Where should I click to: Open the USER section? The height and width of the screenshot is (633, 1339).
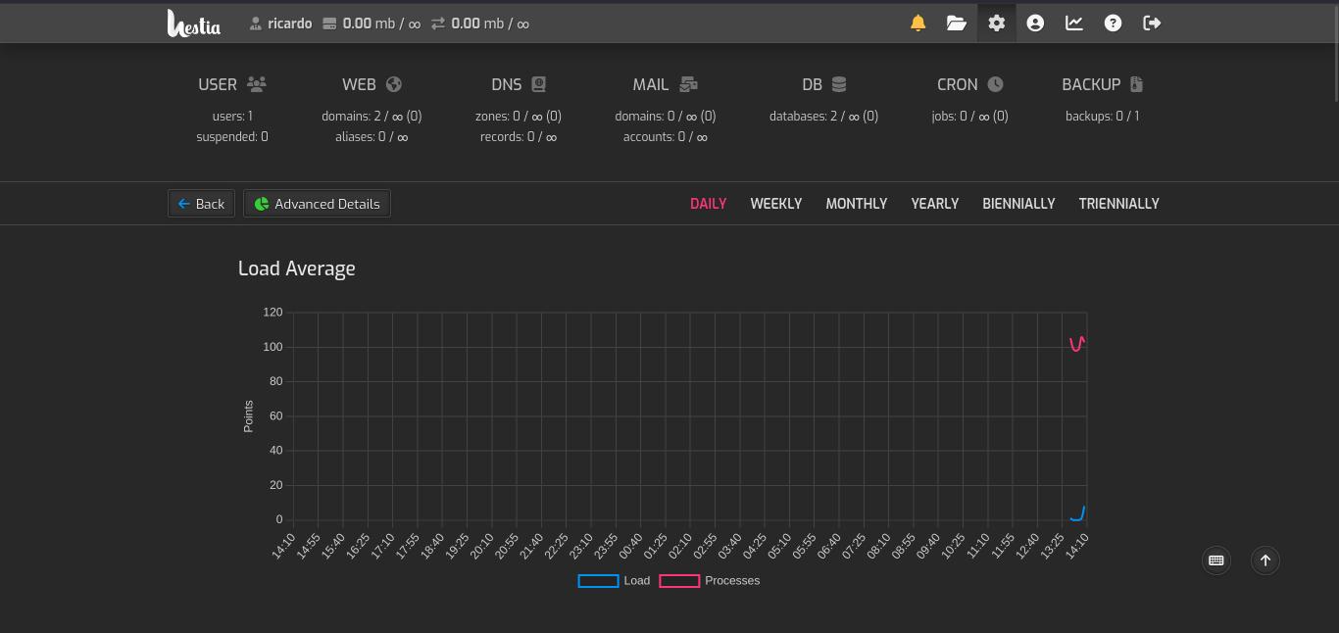(232, 84)
